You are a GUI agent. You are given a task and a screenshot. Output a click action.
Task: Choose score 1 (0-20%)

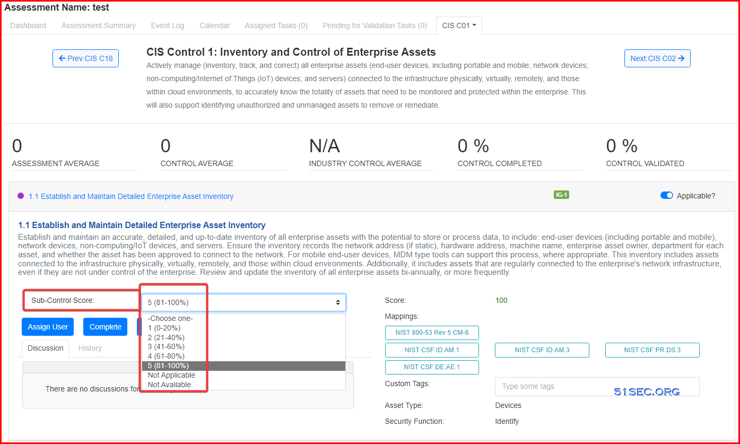click(243, 328)
